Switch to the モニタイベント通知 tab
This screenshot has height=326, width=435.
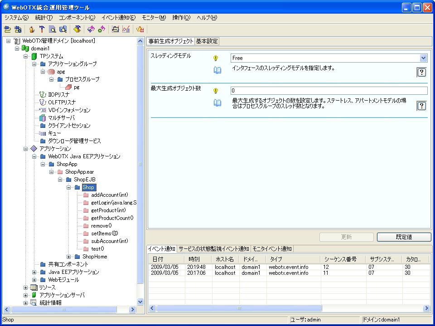272,249
